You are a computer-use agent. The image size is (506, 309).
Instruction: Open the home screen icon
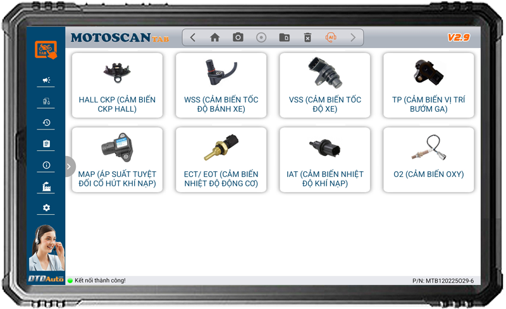214,37
